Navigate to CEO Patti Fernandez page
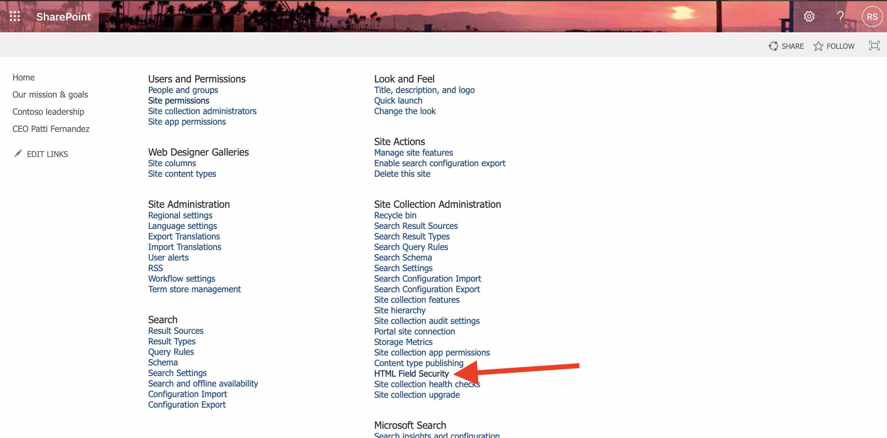 pyautogui.click(x=51, y=129)
